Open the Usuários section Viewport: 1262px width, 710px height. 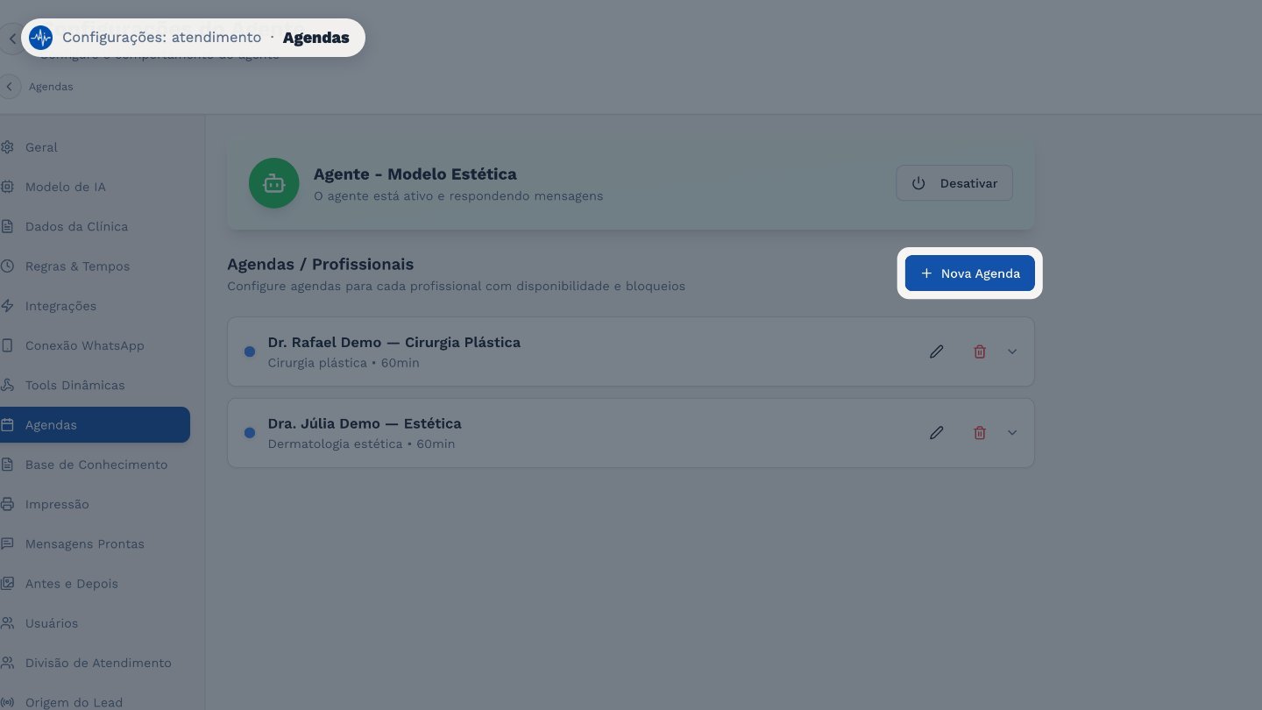coord(95,623)
